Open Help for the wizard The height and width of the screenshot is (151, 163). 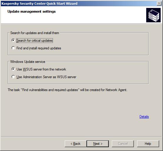pyautogui.click(x=148, y=144)
